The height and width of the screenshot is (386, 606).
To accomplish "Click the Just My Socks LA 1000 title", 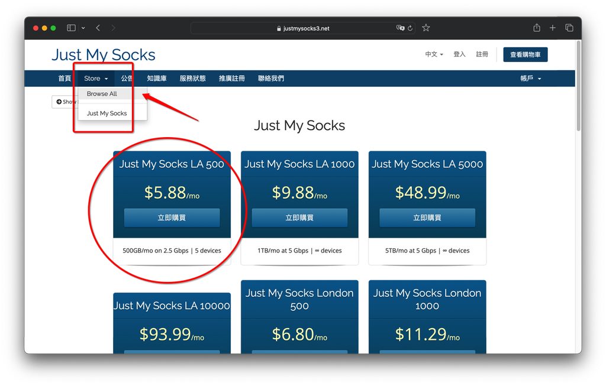I will click(x=299, y=164).
